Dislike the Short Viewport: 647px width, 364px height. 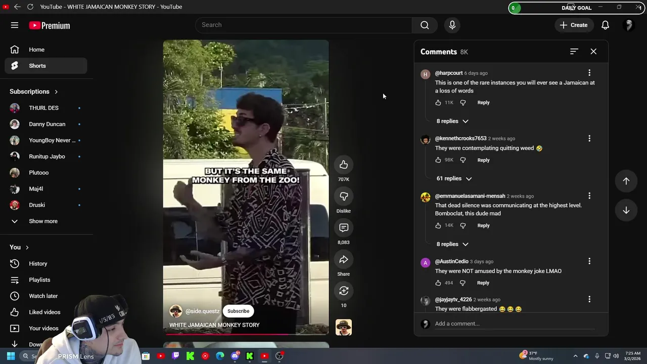point(344,196)
